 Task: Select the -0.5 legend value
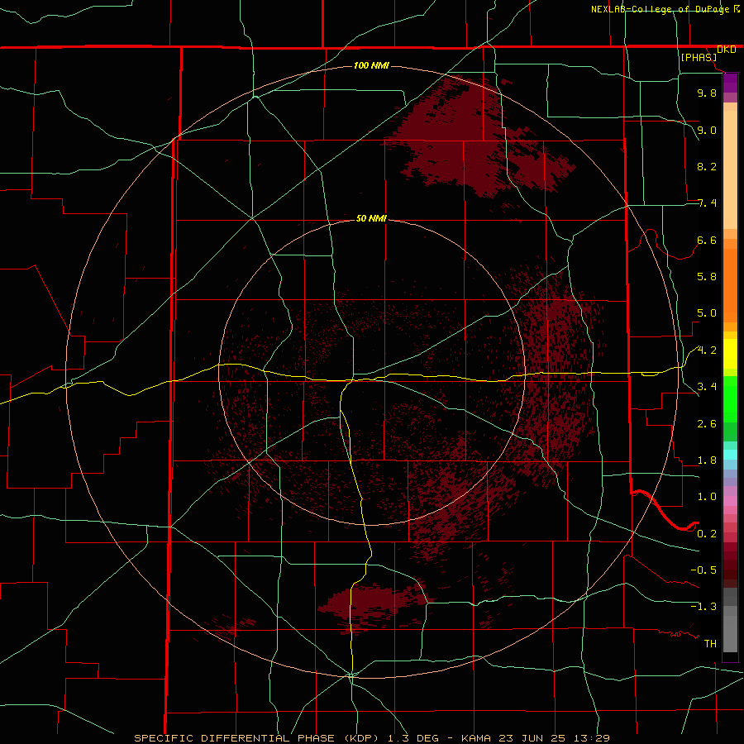[703, 570]
